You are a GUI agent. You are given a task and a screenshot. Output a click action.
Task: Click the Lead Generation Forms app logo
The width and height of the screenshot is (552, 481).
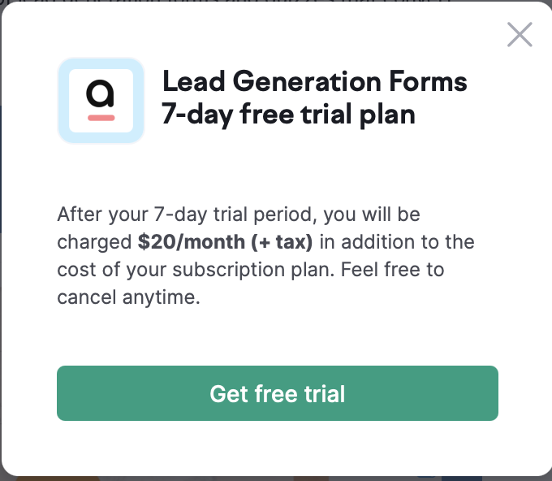tap(101, 101)
